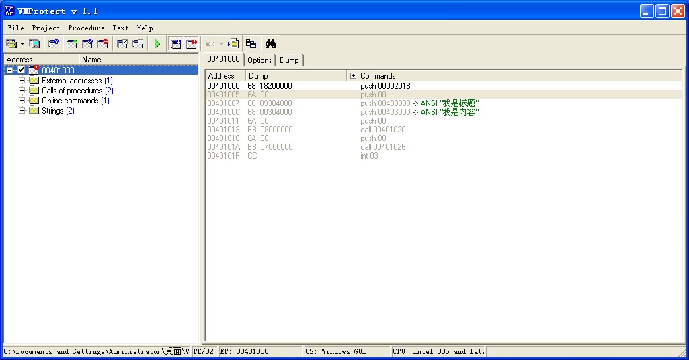Open the Text menu
Viewport: 689px width, 360px height.
point(120,28)
